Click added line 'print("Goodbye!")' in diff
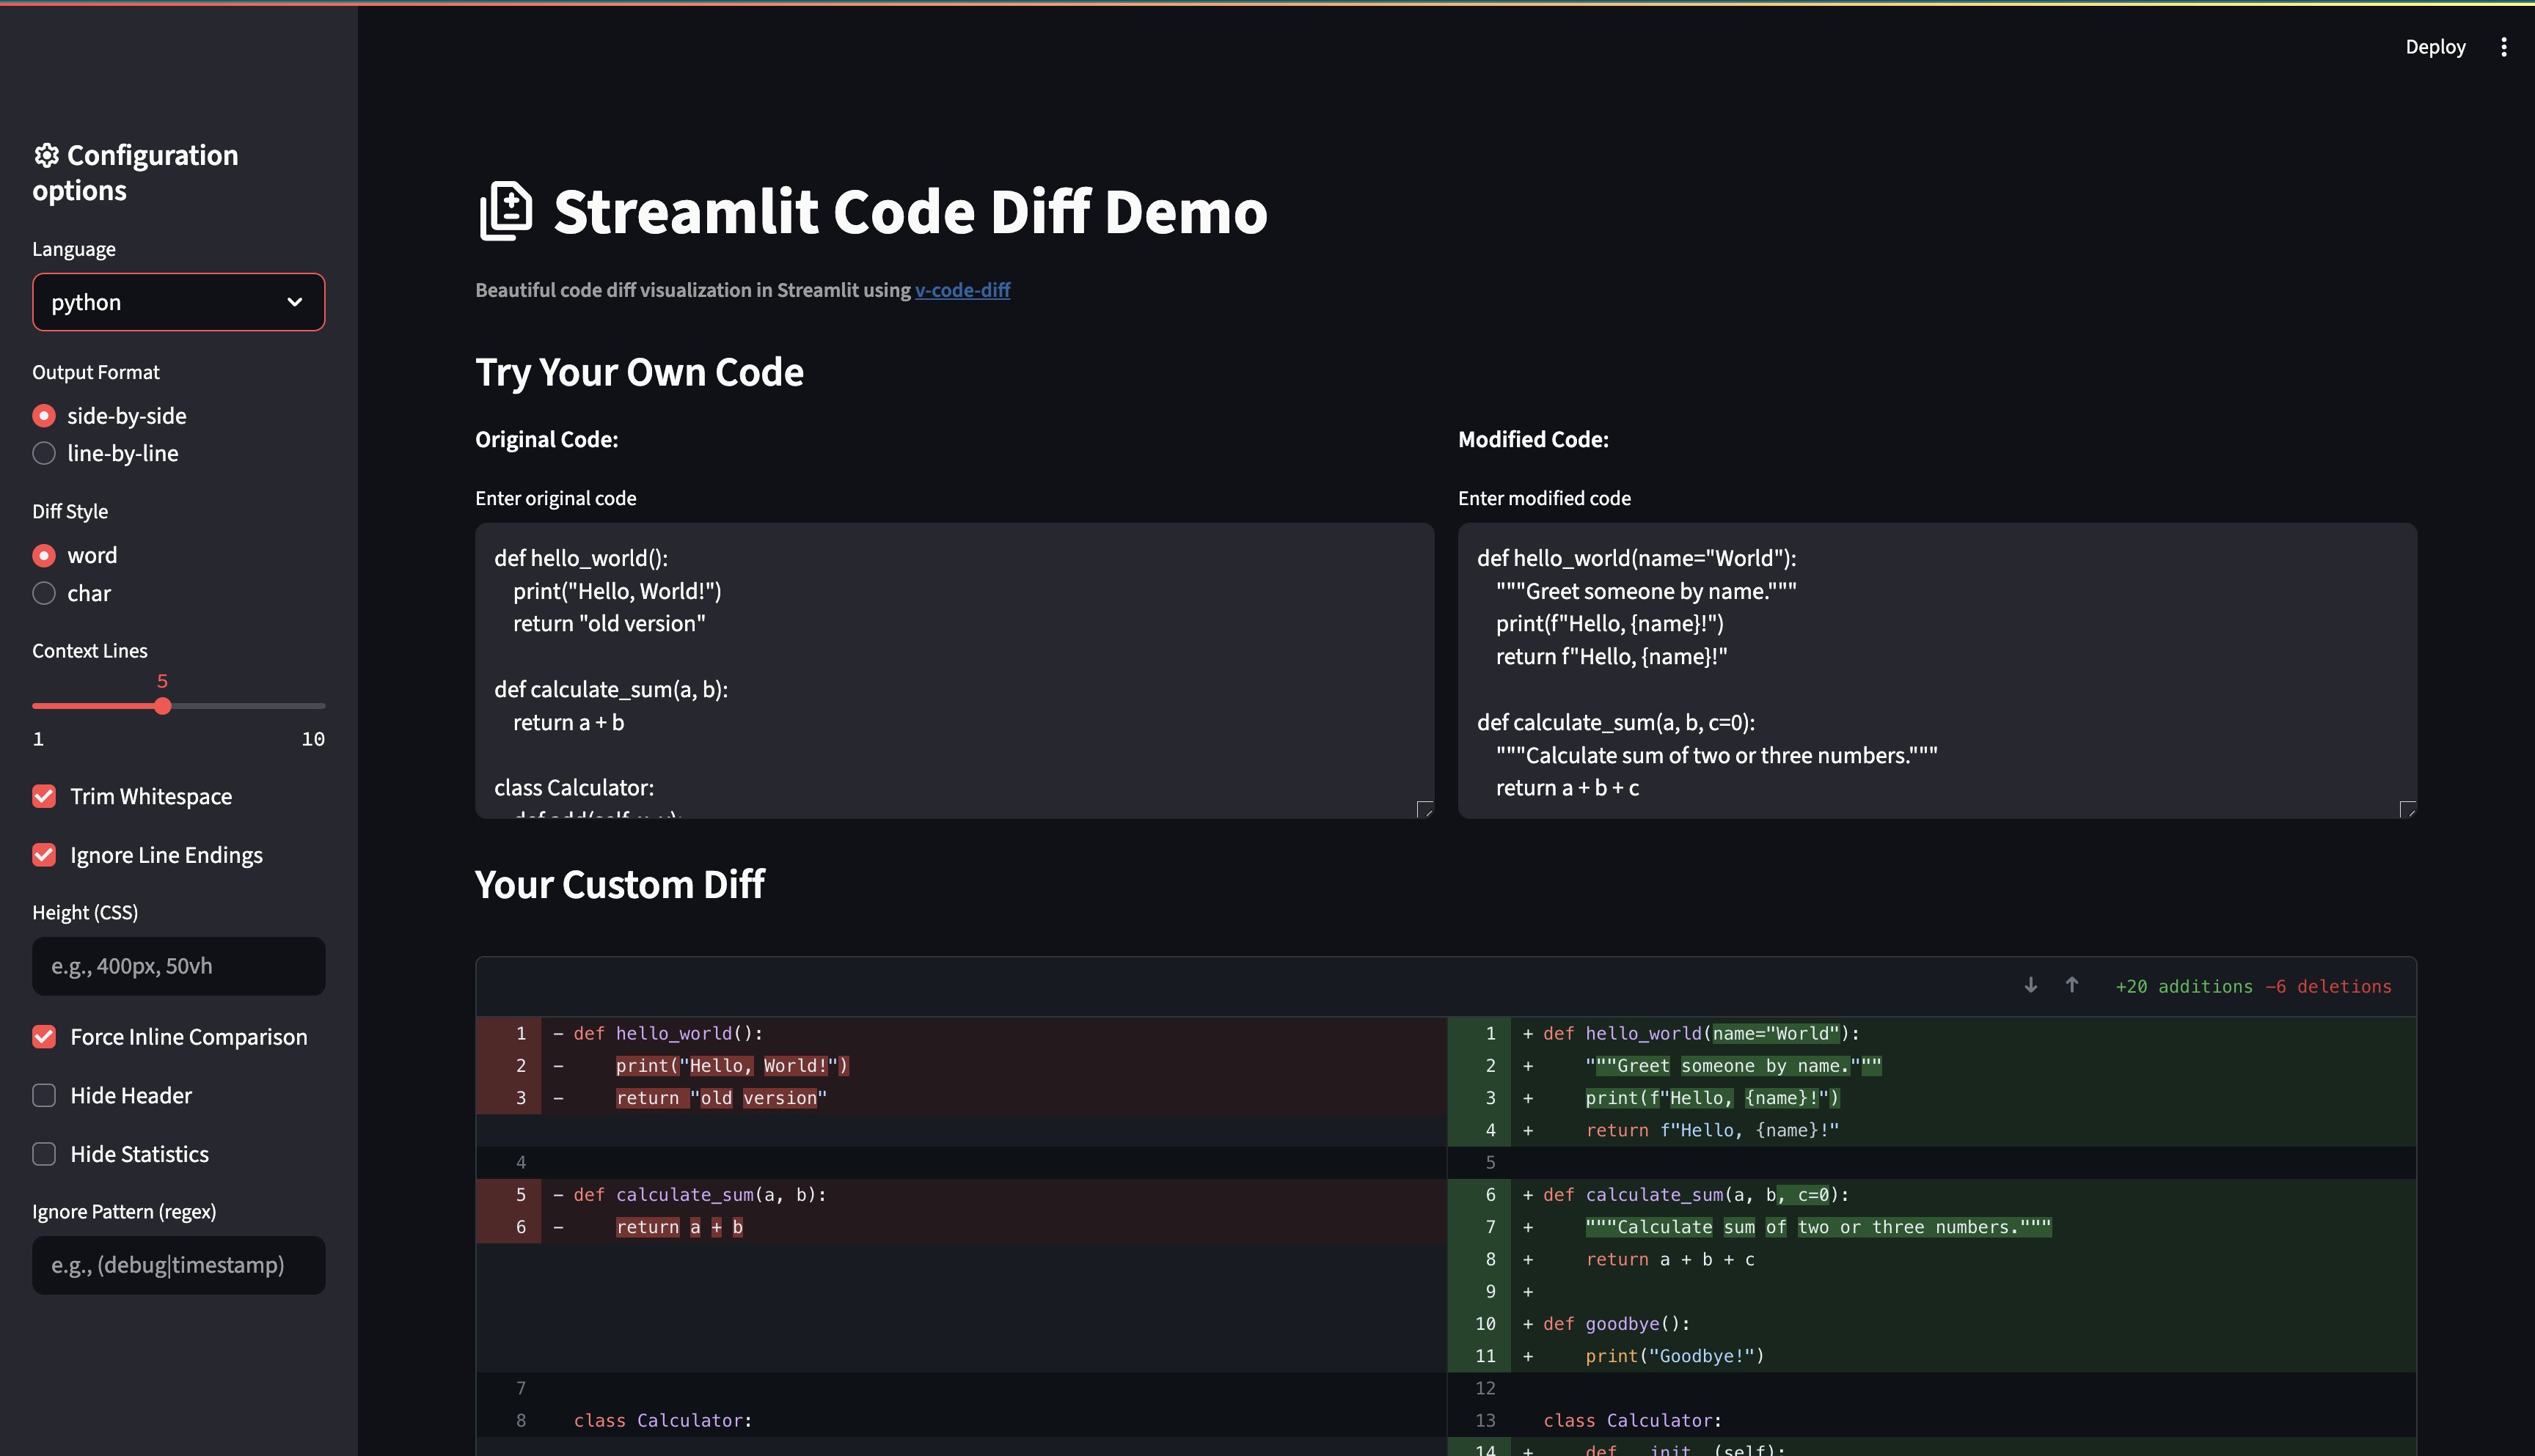This screenshot has height=1456, width=2535. 1932,1356
